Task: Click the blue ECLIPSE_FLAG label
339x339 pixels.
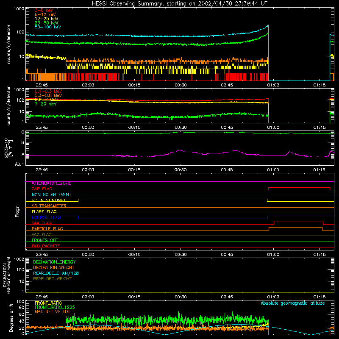Action: click(x=46, y=217)
